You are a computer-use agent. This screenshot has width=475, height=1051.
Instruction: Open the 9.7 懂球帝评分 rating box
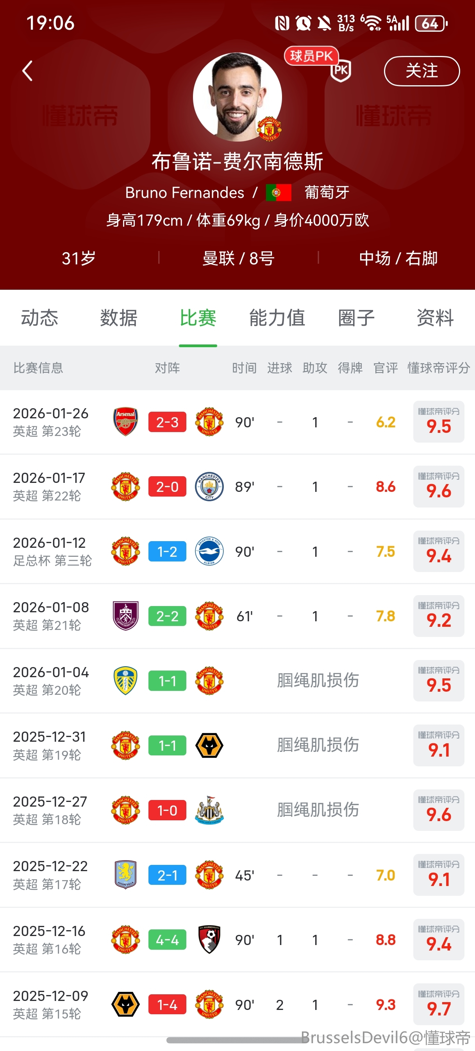tap(439, 1004)
